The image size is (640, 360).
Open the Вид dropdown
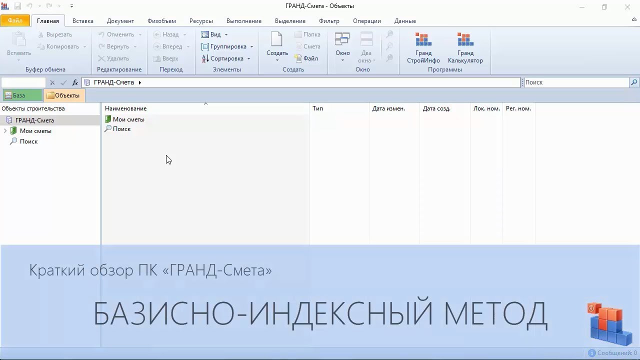click(x=214, y=34)
